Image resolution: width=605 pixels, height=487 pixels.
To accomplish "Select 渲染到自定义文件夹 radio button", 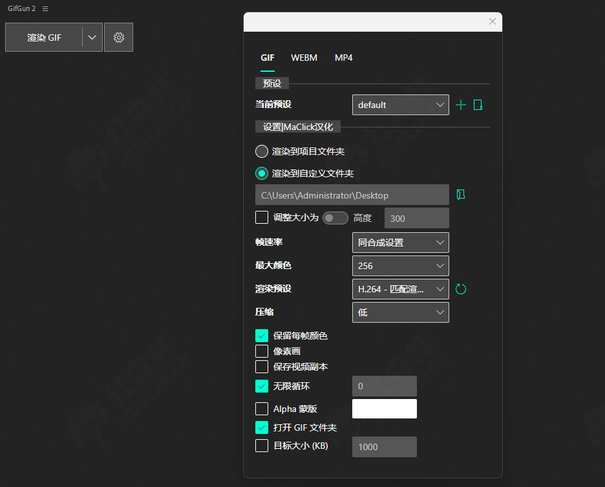I will pos(262,173).
